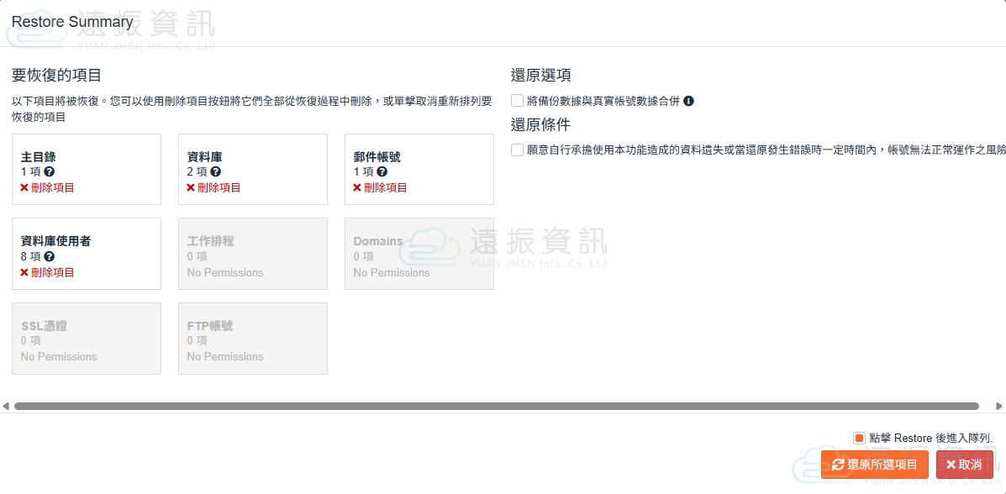Click help icon beside 主目錄 item count

pyautogui.click(x=50, y=172)
